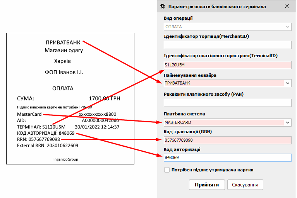Click RRN: 057667769098 line on the receipt
Image resolution: width=297 pixels, height=198 pixels.
click(x=38, y=139)
